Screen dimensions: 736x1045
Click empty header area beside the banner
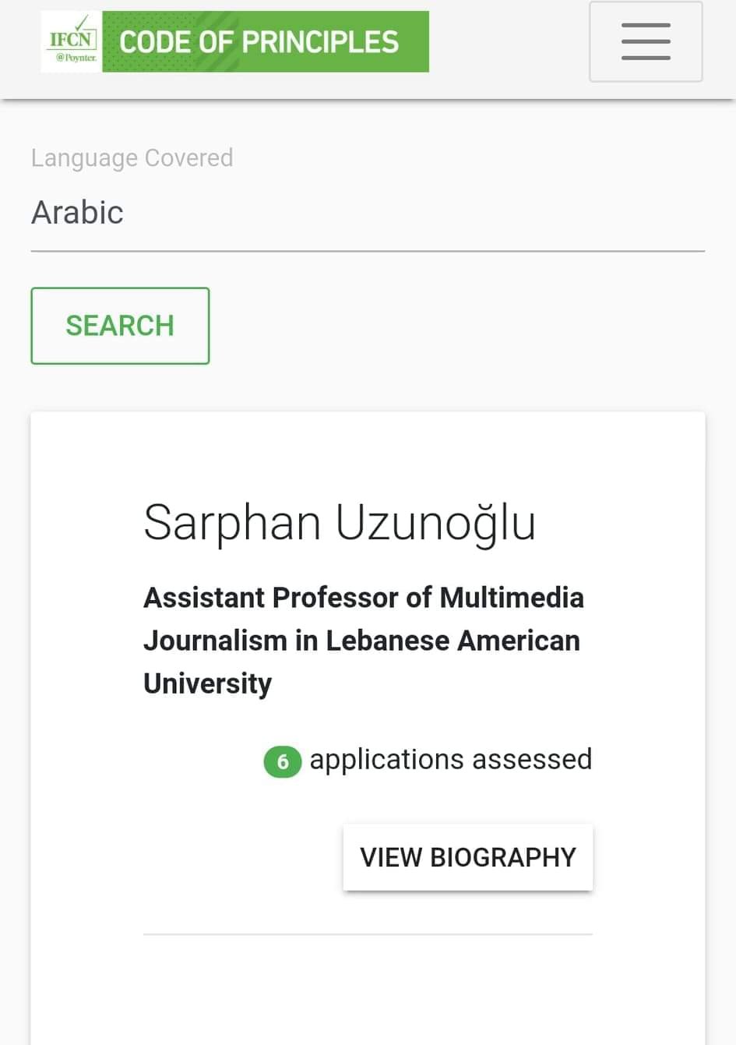pos(506,42)
